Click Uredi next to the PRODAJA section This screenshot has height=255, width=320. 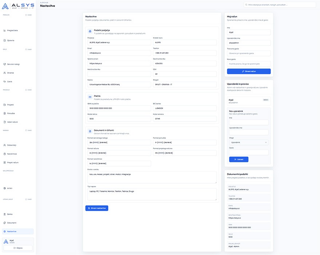28,90
